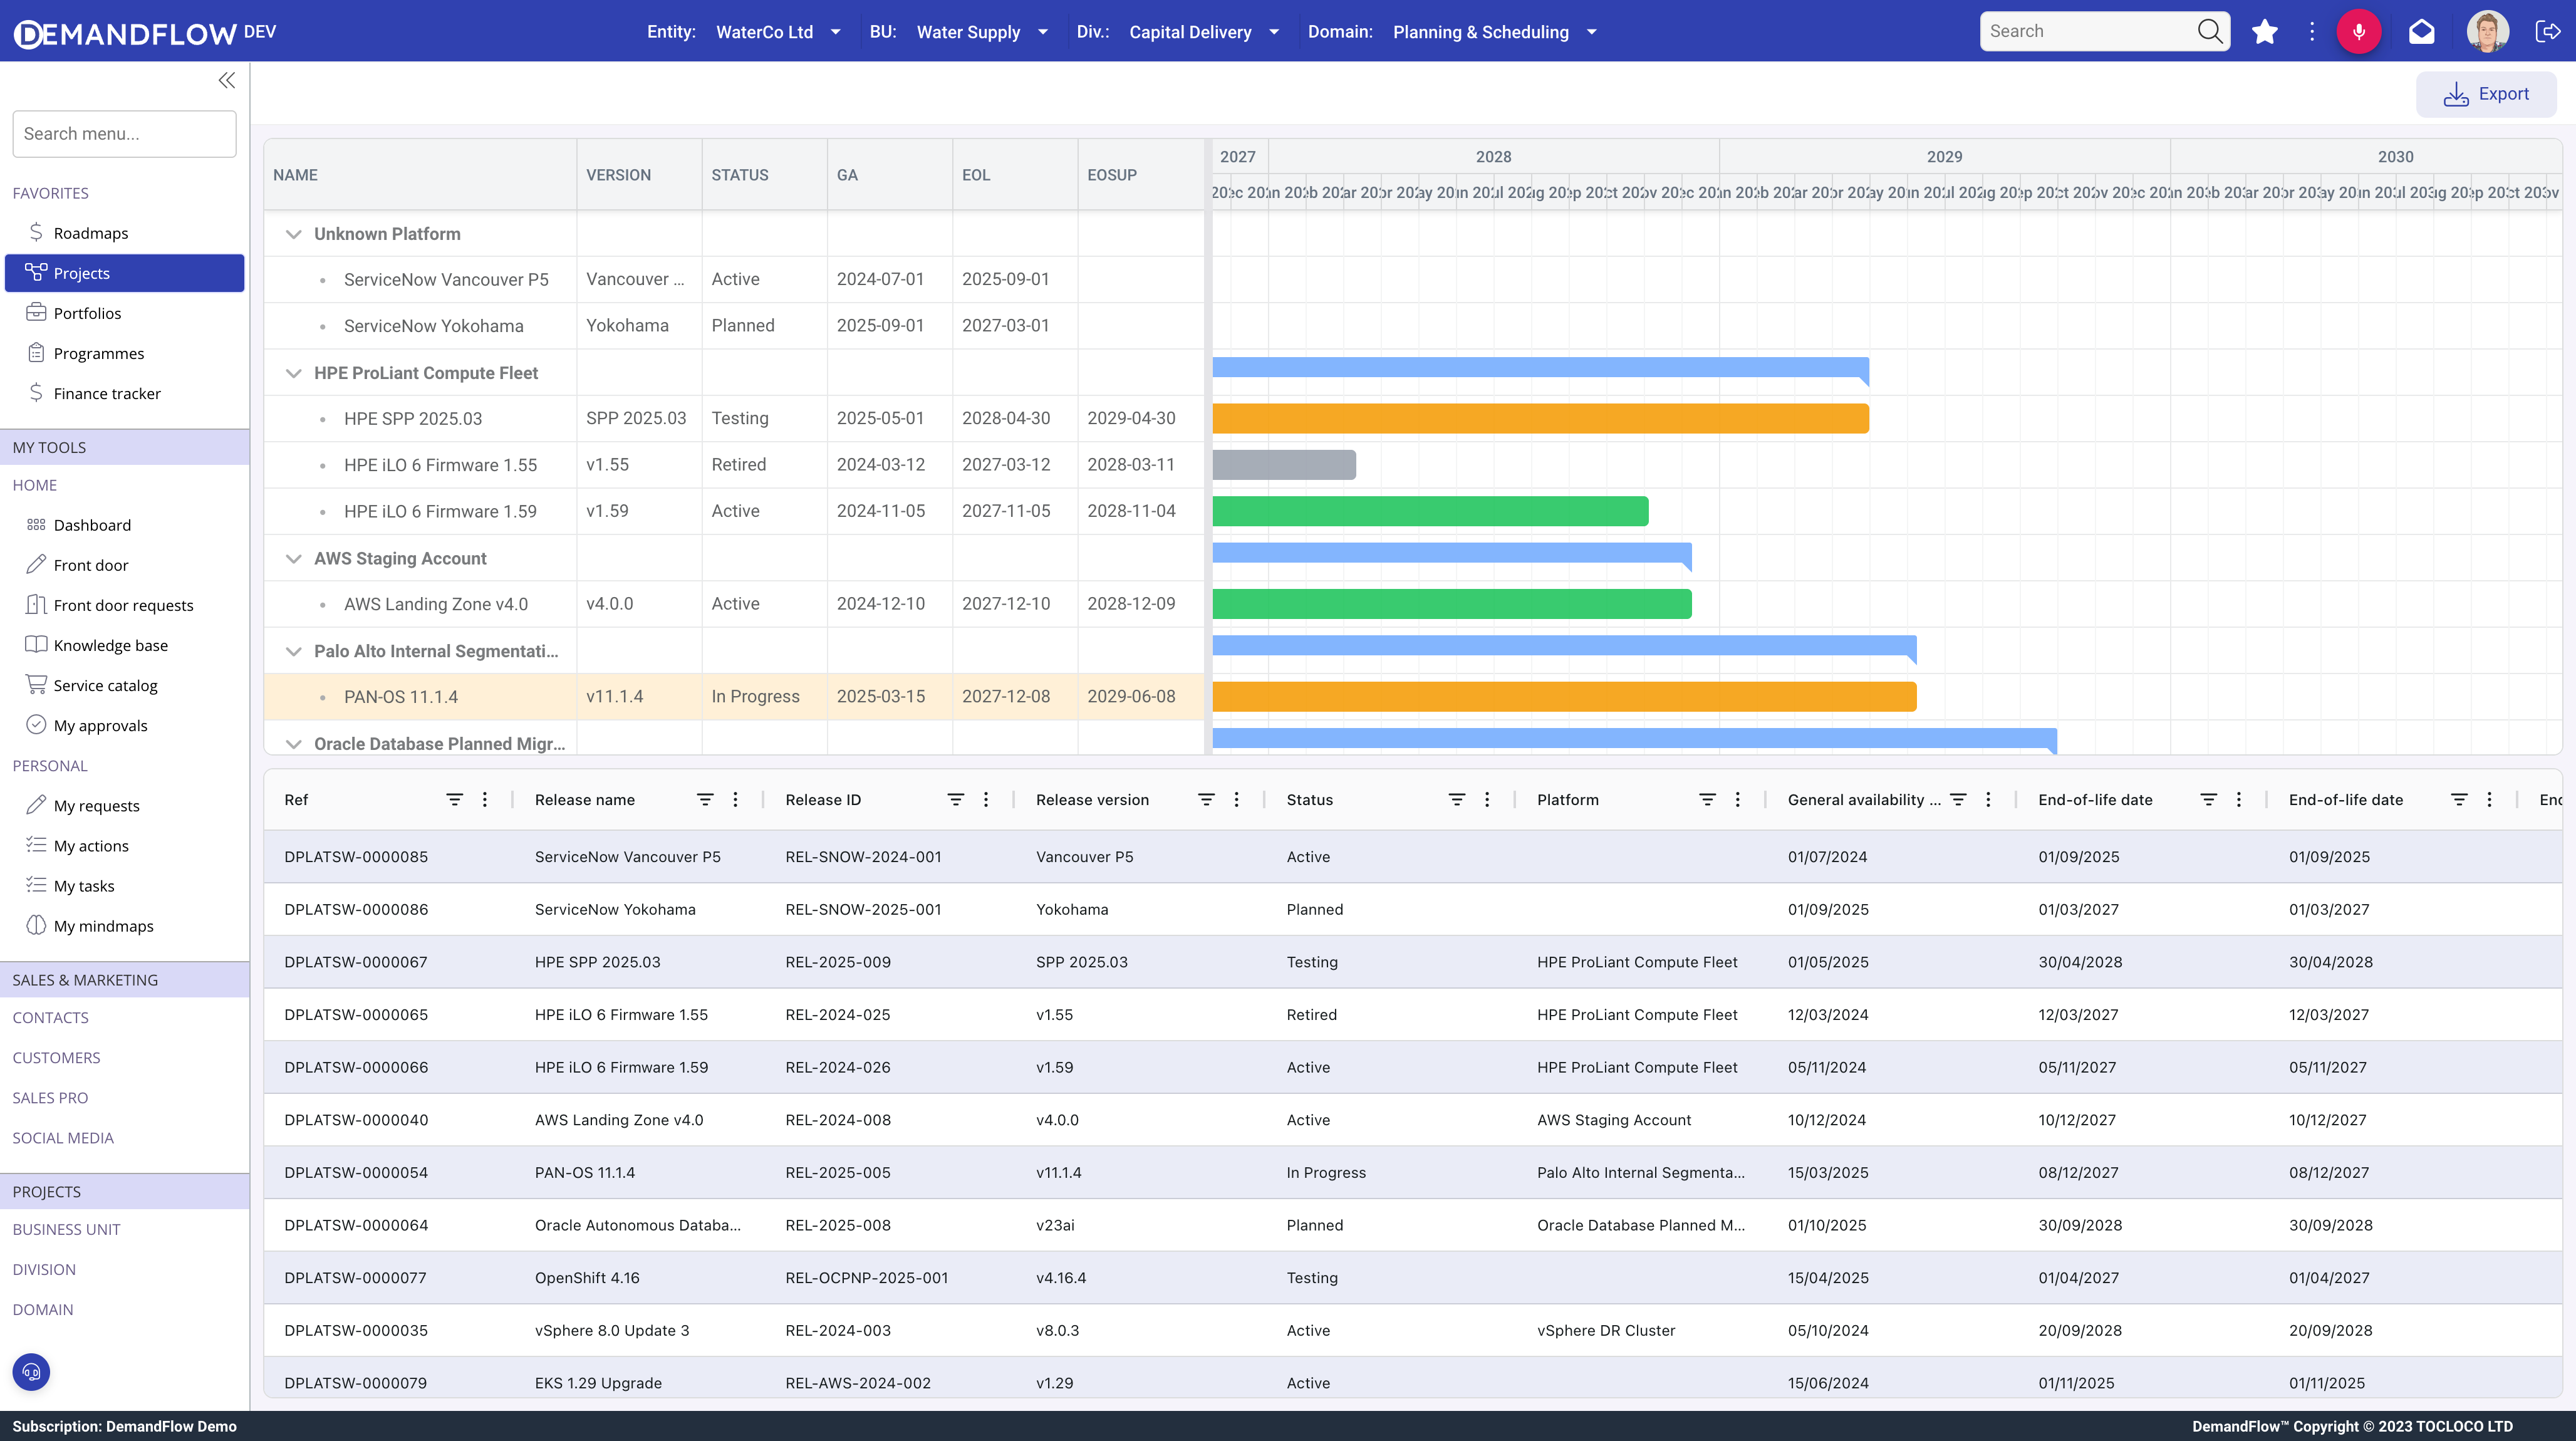This screenshot has height=1441, width=2576.
Task: Collapse the sidebar with the double-chevron icon
Action: (226, 80)
